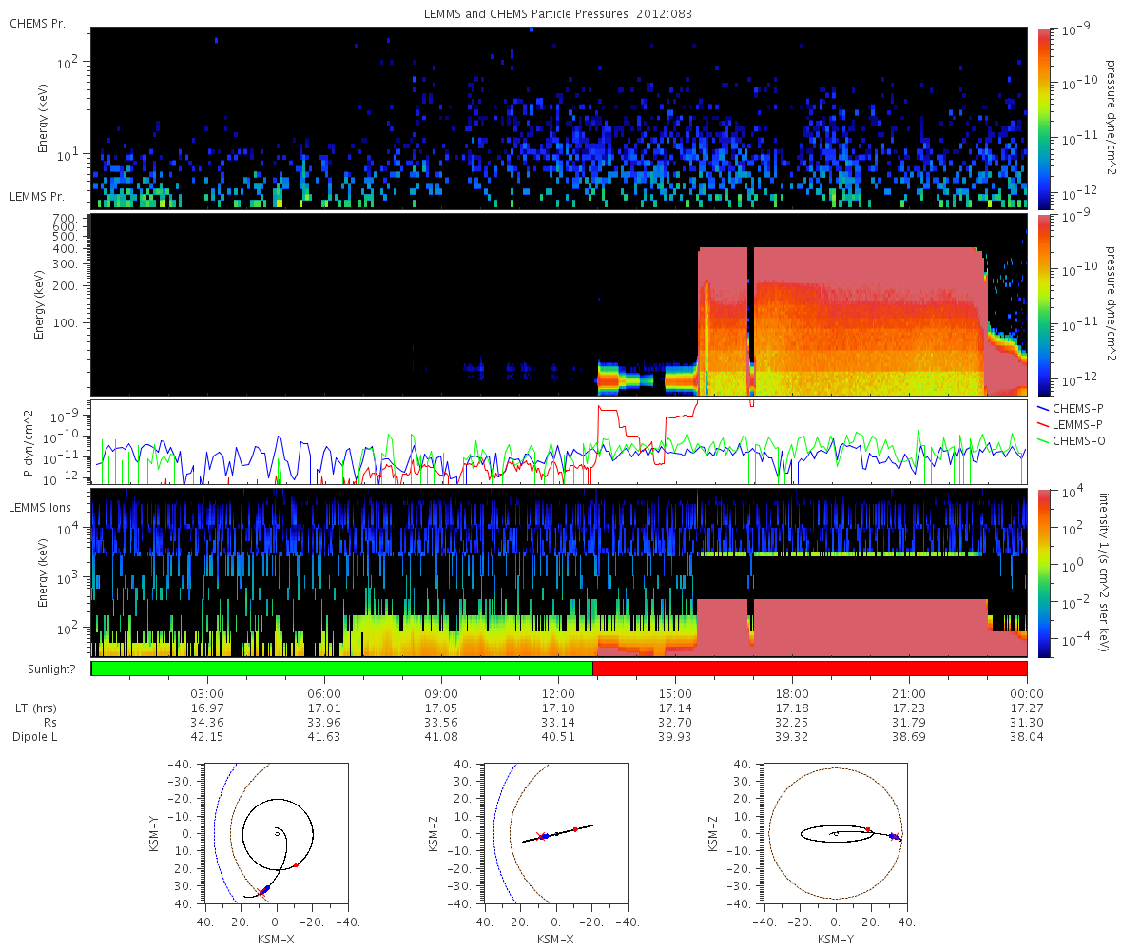The image size is (1141, 951).
Task: Click the "09:00" time tick label
Action: click(x=442, y=694)
